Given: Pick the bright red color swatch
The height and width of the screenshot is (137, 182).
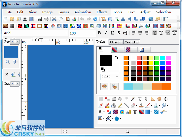Looking at the screenshot, I should pyautogui.click(x=139, y=63).
